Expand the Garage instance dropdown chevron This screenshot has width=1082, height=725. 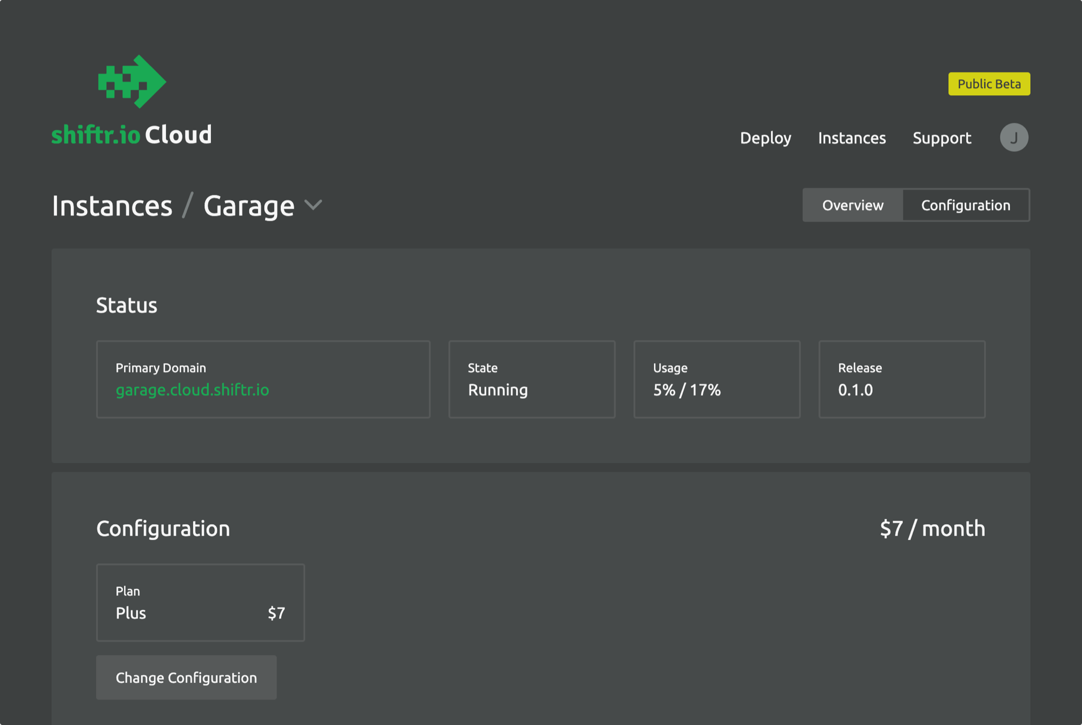[x=313, y=205]
